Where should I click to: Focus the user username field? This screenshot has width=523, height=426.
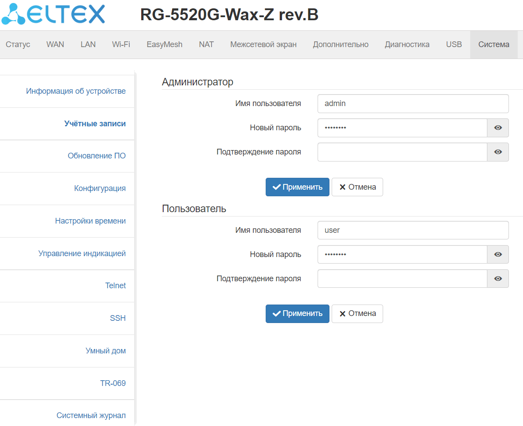coord(413,230)
